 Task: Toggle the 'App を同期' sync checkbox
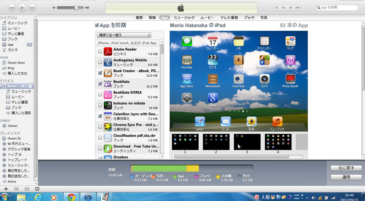point(97,25)
